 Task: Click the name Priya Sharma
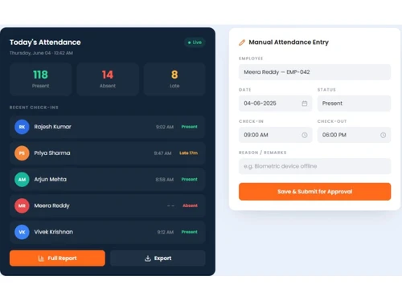click(52, 153)
